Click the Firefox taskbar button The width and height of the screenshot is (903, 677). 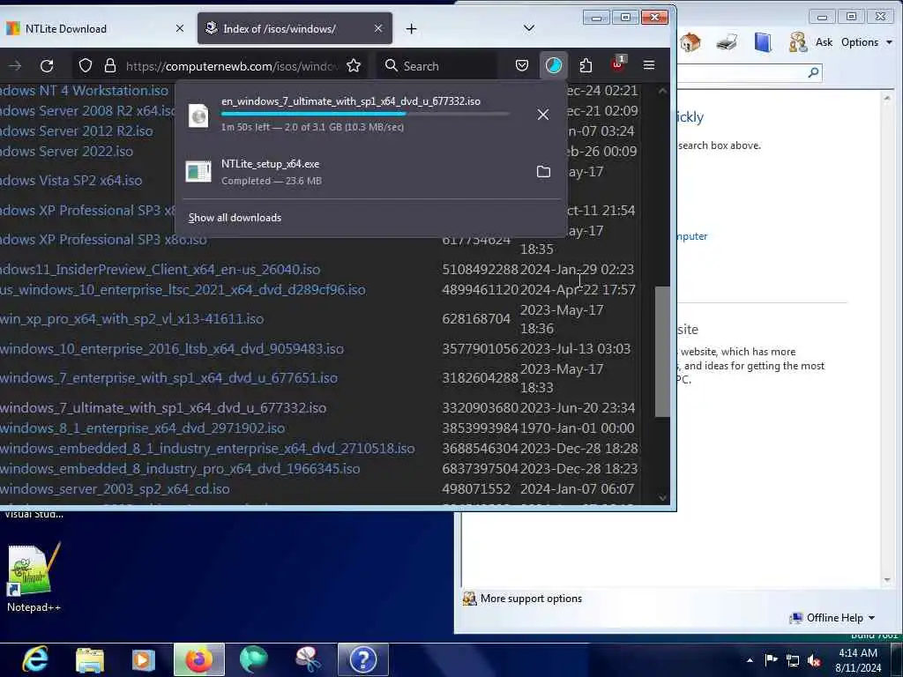[x=199, y=659]
